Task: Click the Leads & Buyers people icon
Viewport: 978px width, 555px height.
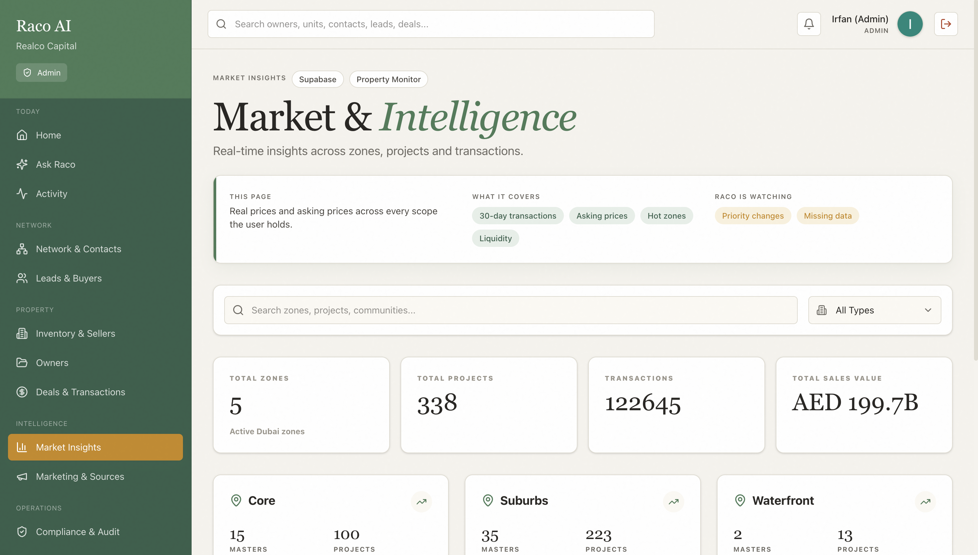Action: tap(22, 278)
